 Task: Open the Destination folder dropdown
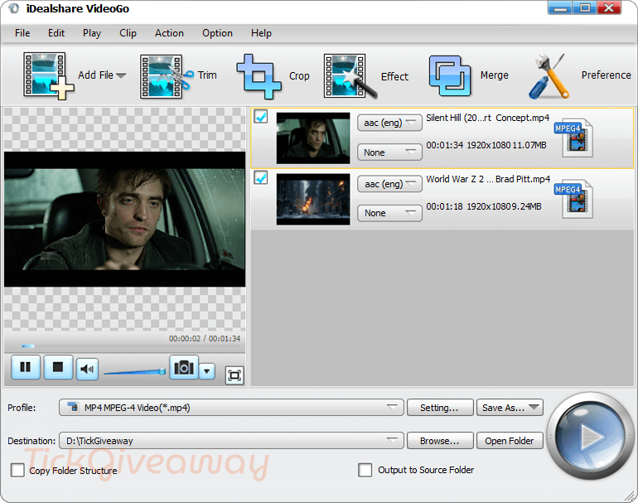(x=231, y=441)
